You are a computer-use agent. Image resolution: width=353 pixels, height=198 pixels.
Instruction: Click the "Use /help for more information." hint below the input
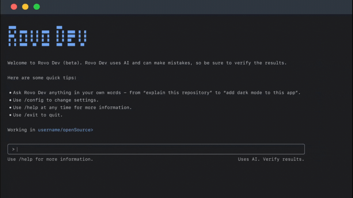click(50, 159)
